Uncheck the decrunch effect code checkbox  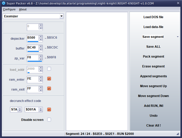point(49,109)
